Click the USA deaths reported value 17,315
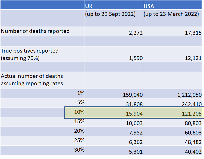204x159 pixels. click(x=193, y=33)
